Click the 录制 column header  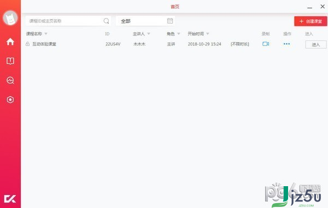pyautogui.click(x=266, y=34)
